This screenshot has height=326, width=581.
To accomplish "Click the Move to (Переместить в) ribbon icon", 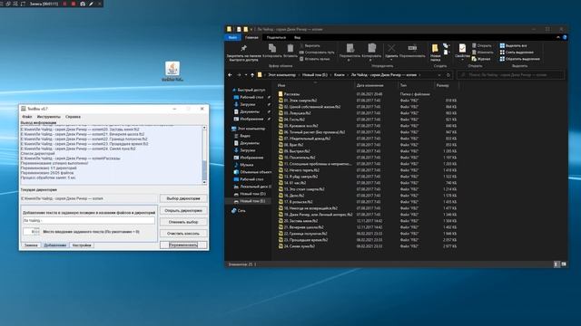I will coord(350,48).
